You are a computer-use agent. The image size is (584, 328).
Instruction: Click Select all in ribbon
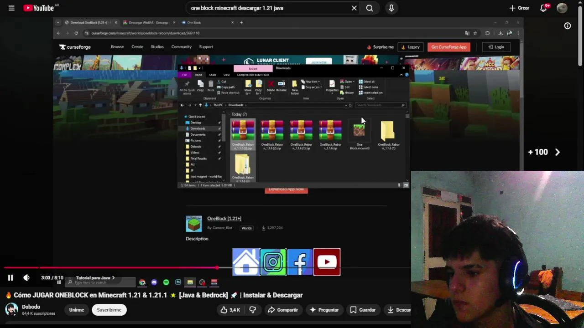366,82
